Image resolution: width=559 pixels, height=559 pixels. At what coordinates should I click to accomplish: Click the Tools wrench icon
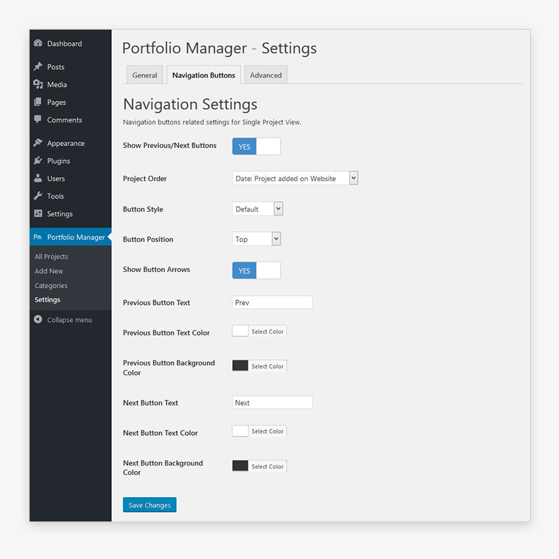tap(38, 196)
